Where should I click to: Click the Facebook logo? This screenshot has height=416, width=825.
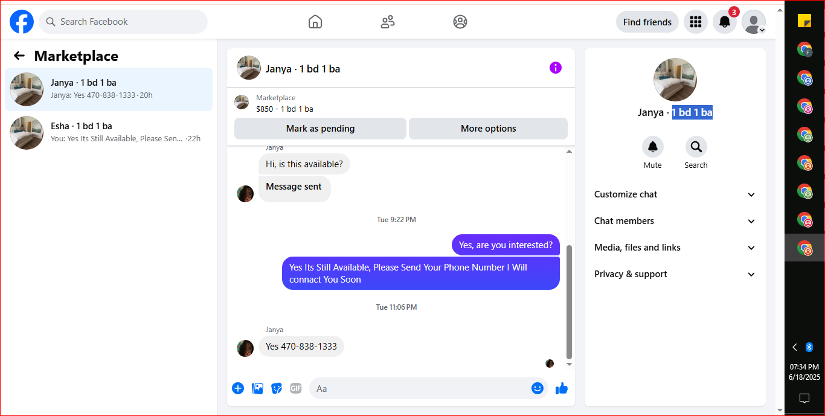[22, 22]
